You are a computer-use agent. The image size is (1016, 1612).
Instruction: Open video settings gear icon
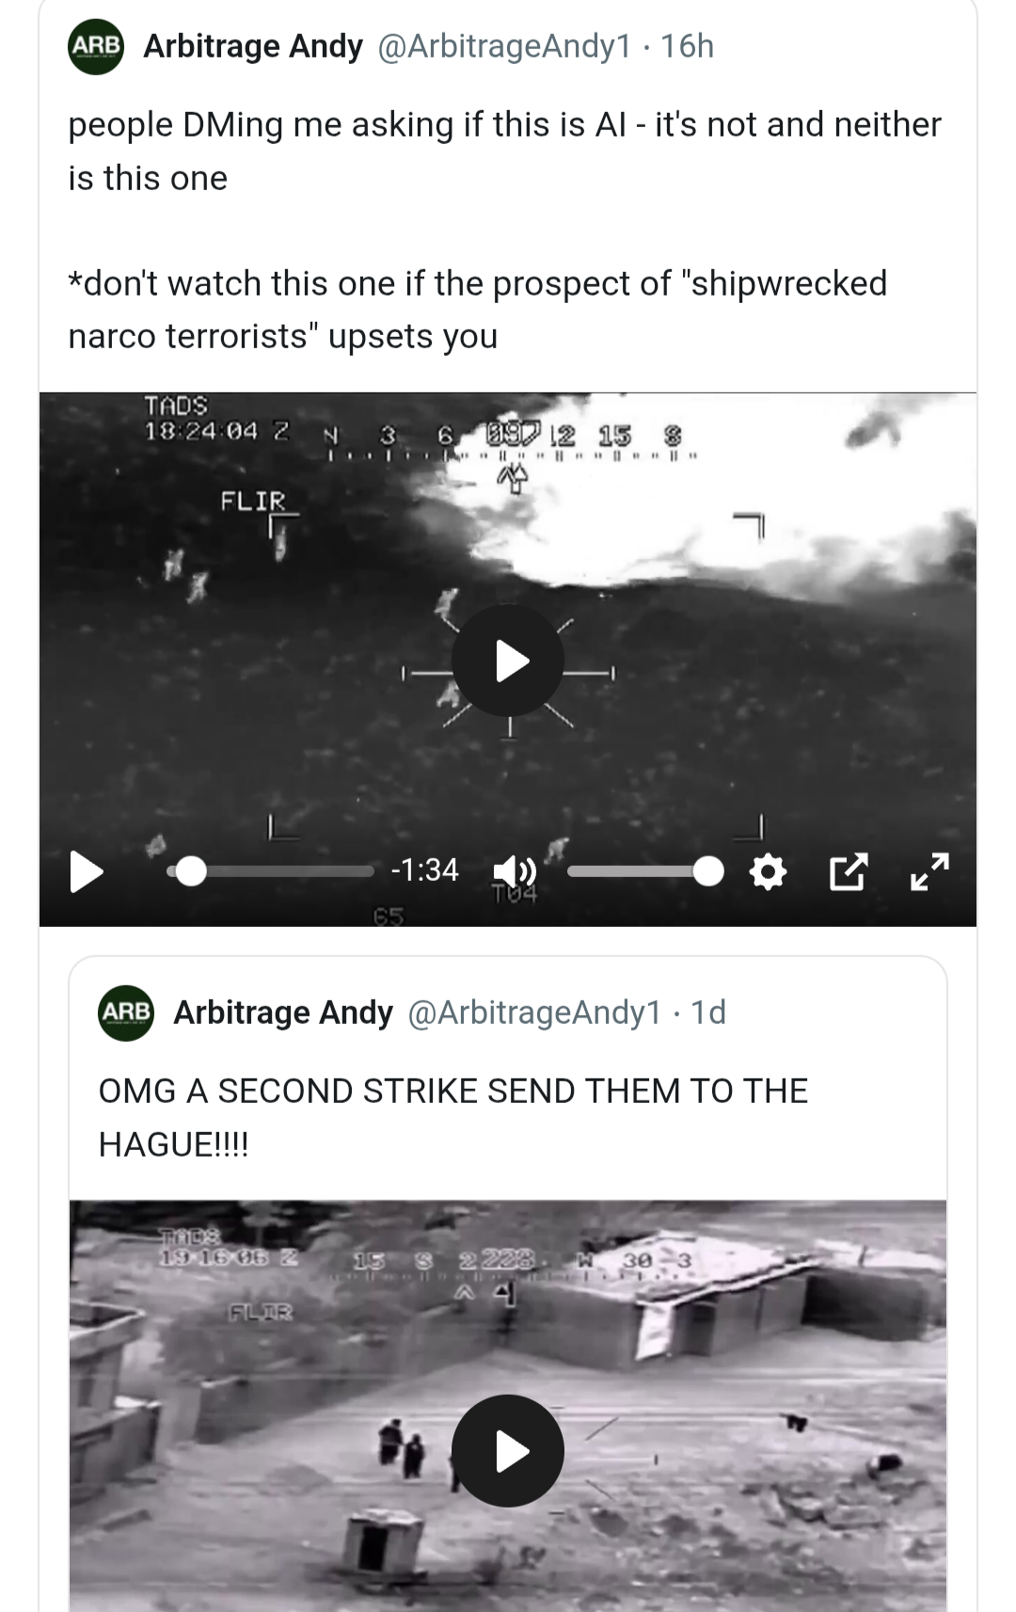[768, 872]
